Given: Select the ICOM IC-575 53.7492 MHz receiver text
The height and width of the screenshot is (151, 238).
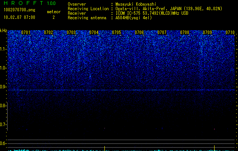Looking at the screenshot, I should coord(152,13).
